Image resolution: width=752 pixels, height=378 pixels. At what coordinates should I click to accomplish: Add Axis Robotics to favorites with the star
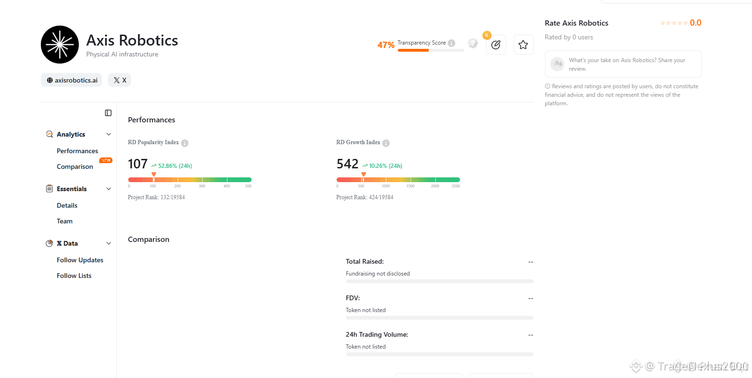coord(523,45)
